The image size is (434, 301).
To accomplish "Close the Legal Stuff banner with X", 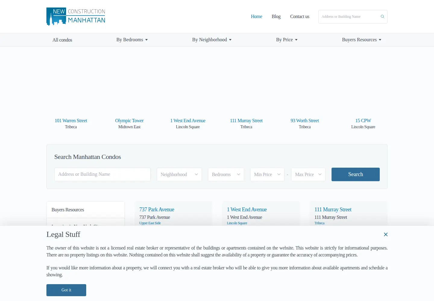I will pyautogui.click(x=386, y=234).
